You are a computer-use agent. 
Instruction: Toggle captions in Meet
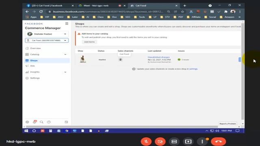tap(174, 142)
